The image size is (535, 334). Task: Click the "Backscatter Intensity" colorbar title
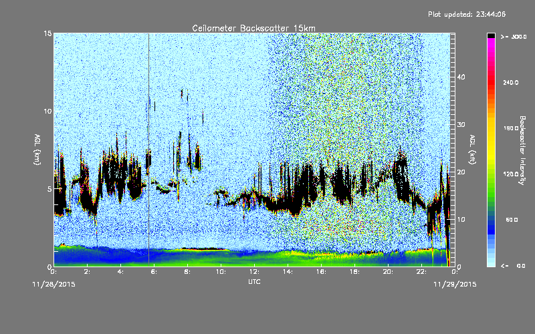tap(522, 150)
